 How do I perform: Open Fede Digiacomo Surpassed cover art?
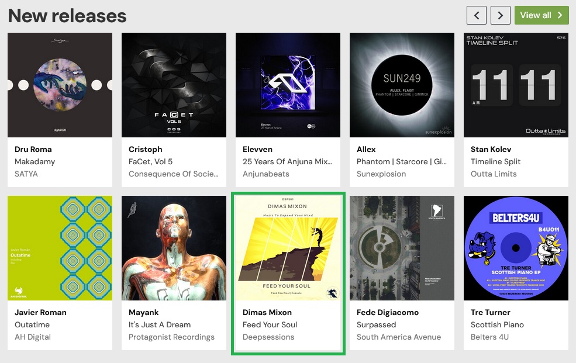tap(402, 248)
